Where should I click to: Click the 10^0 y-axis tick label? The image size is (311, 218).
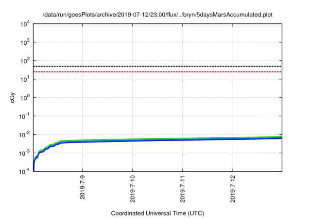click(x=25, y=98)
